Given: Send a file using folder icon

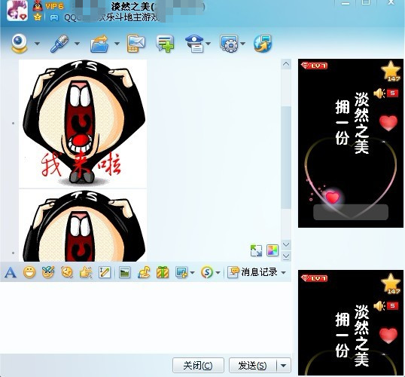Looking at the screenshot, I should point(99,44).
